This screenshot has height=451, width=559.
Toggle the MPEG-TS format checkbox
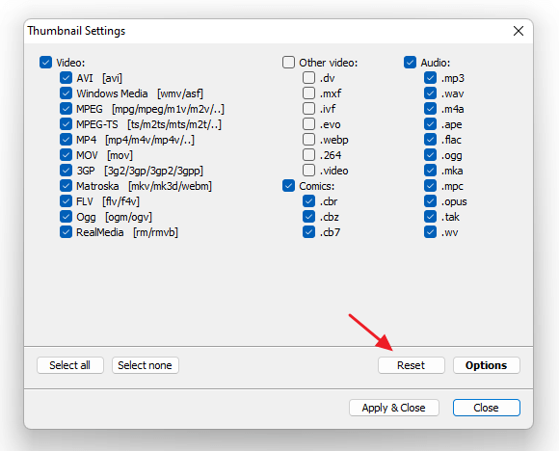tap(66, 124)
